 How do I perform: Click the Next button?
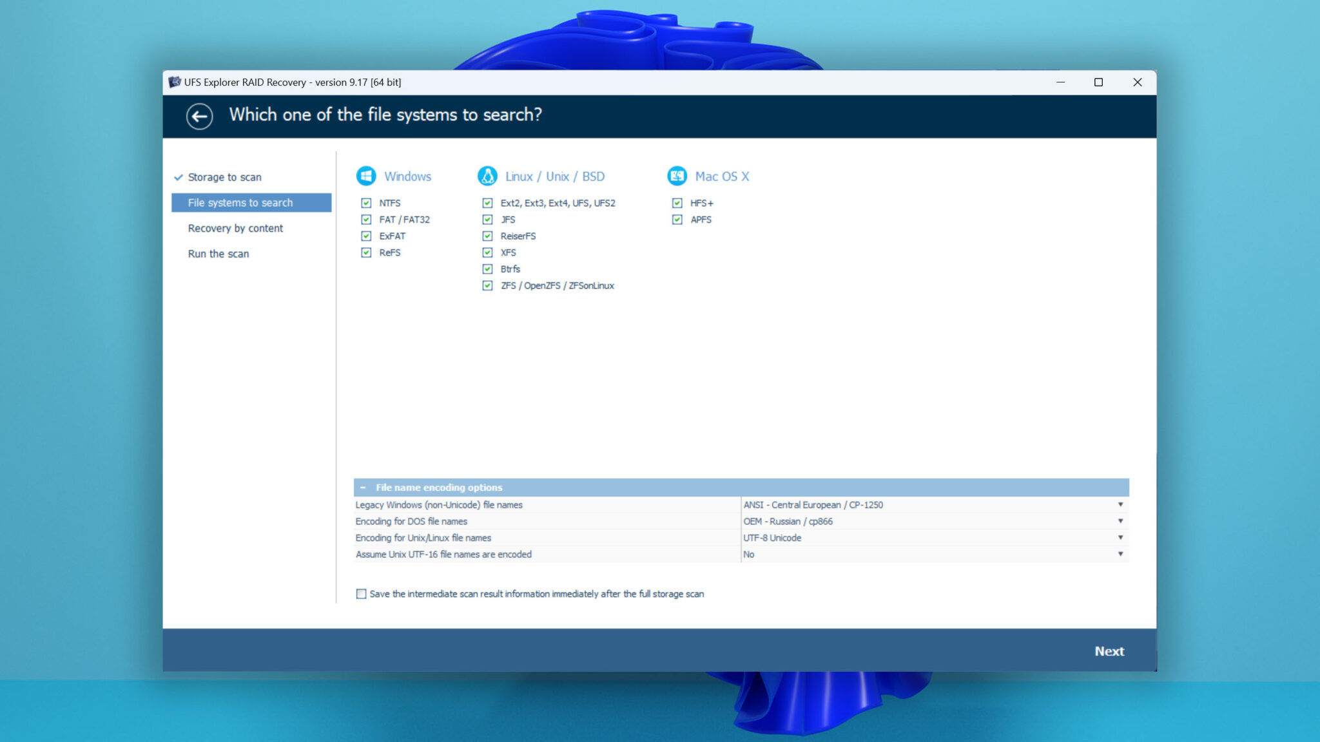(1109, 651)
